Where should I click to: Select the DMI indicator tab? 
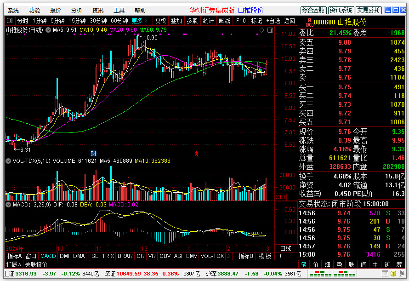[64, 256]
